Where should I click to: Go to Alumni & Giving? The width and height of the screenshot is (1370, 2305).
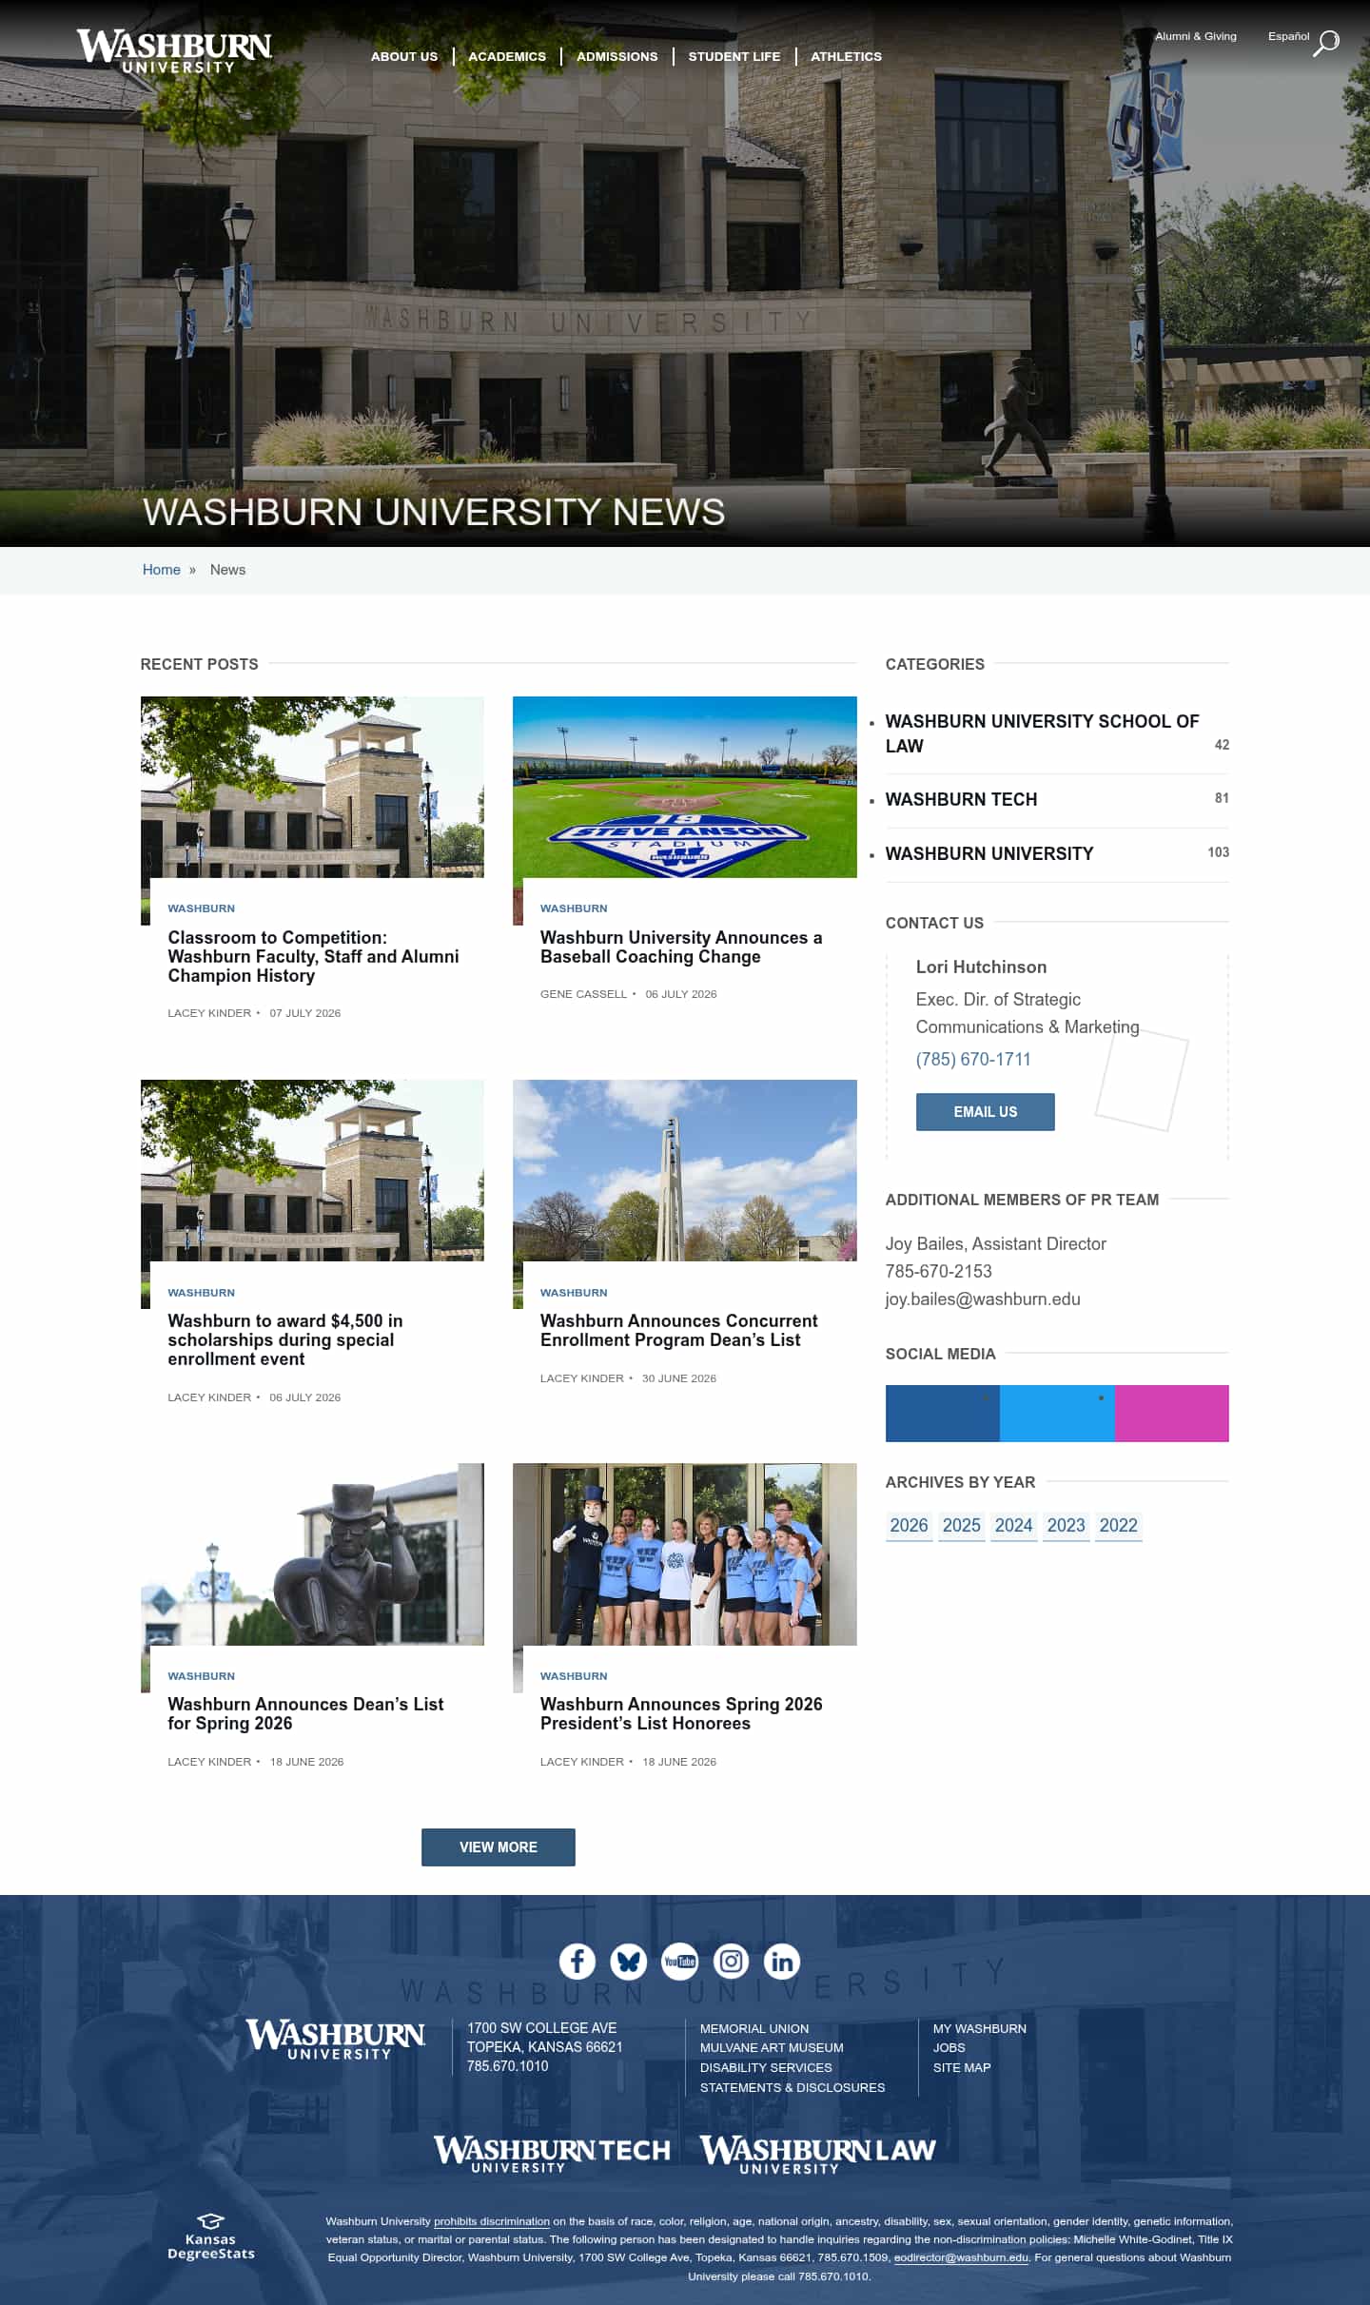point(1196,36)
